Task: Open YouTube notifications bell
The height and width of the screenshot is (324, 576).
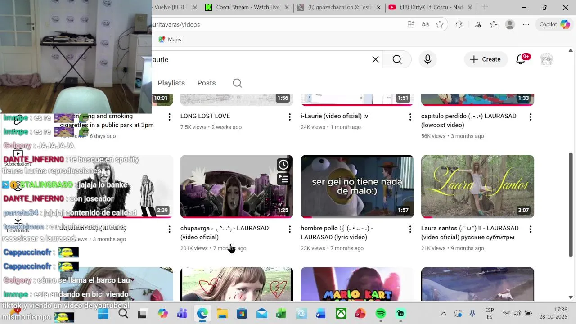Action: [x=521, y=59]
